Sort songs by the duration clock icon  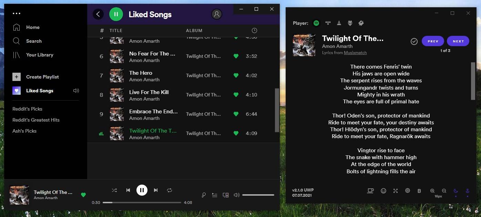[254, 30]
